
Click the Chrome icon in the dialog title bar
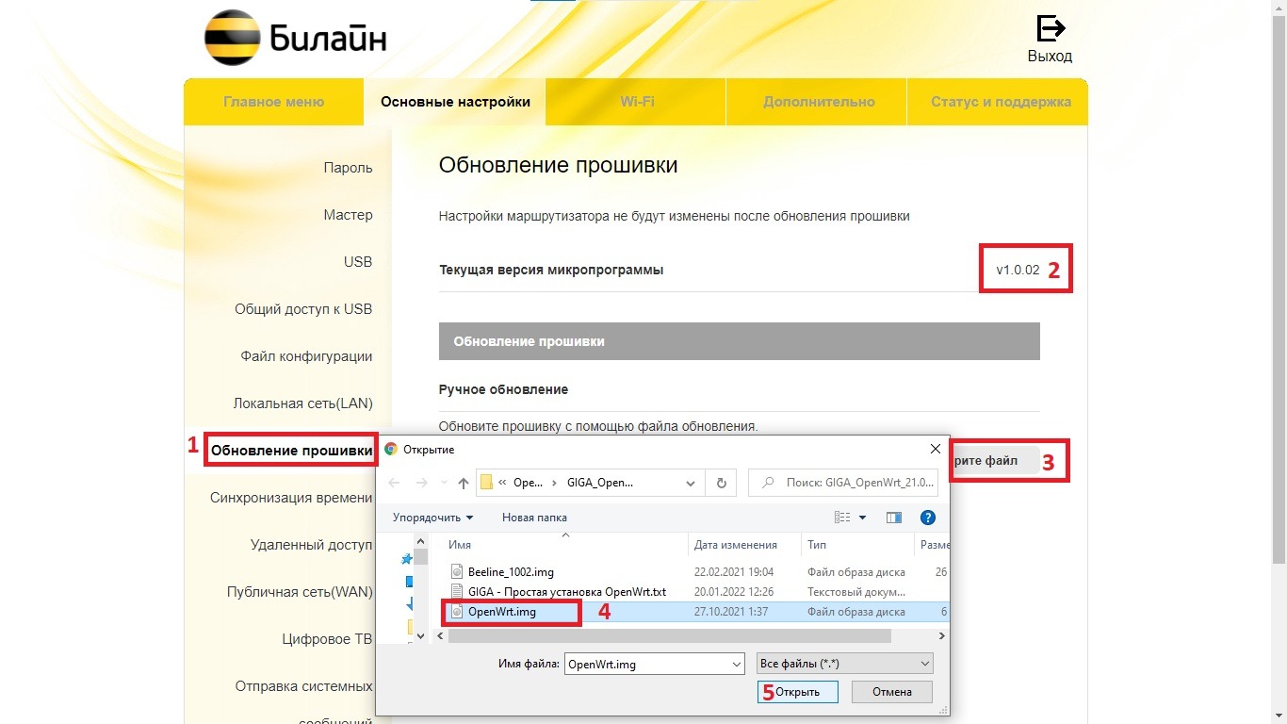pos(391,450)
